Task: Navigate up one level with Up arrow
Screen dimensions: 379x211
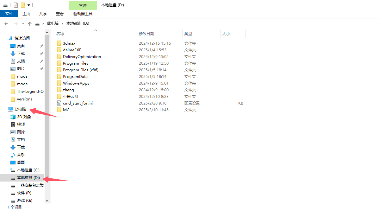Action: (x=30, y=24)
